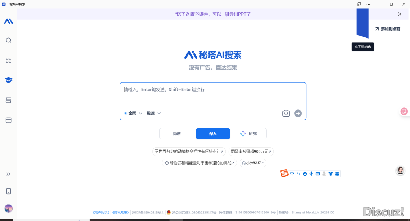Click the camera image upload icon
The image size is (410, 221).
point(286,113)
